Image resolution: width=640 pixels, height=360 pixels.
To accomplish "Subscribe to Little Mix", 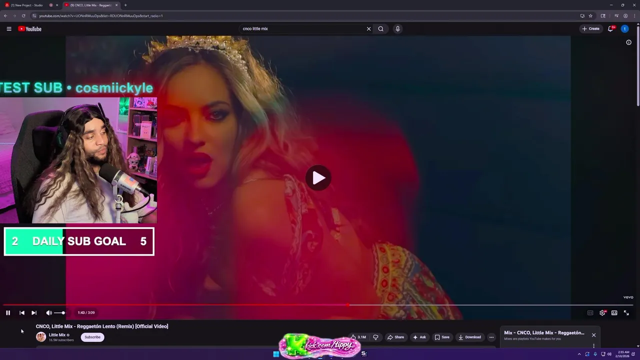I will tap(92, 337).
